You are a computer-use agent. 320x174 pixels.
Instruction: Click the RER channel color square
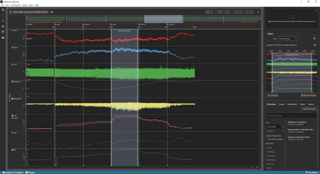12,133
